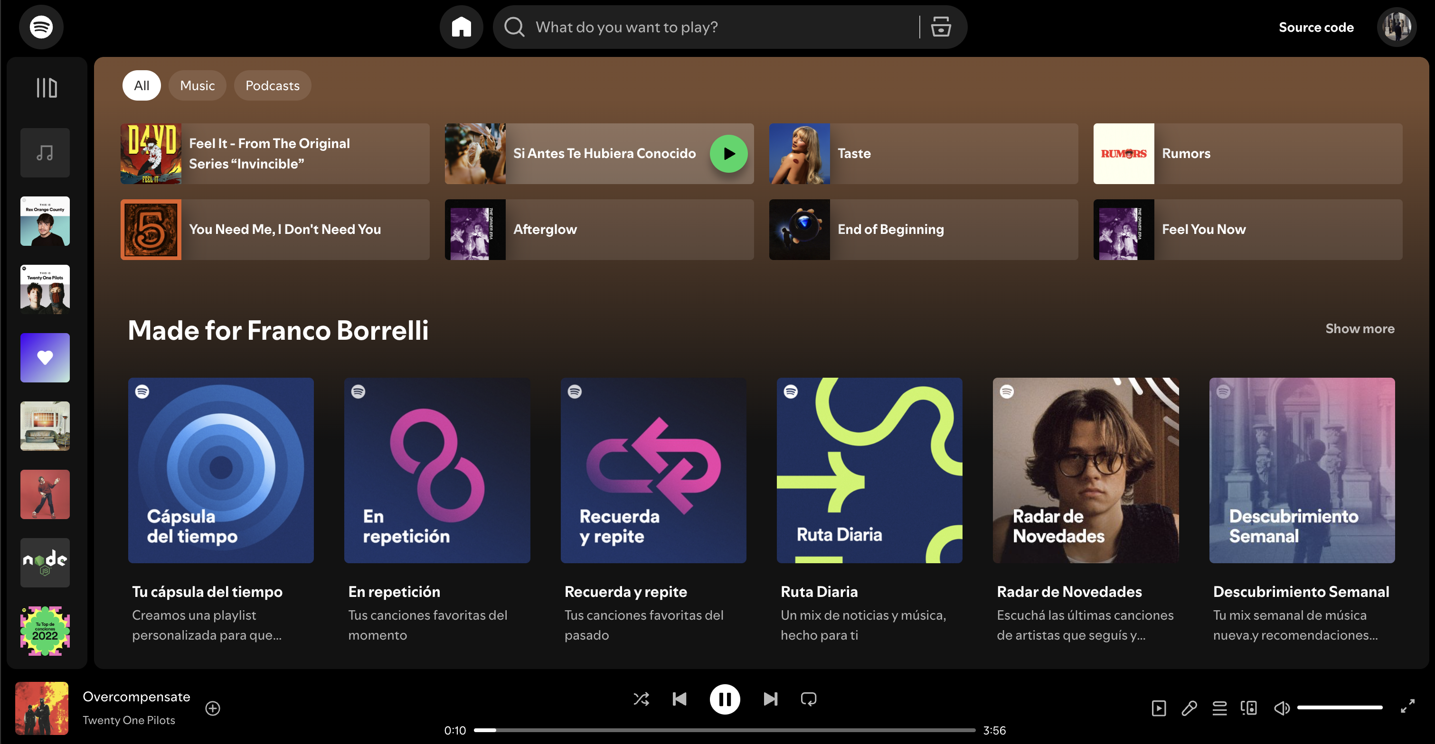This screenshot has height=744, width=1435.
Task: Open the Now Playing view panel
Action: [x=1159, y=708]
